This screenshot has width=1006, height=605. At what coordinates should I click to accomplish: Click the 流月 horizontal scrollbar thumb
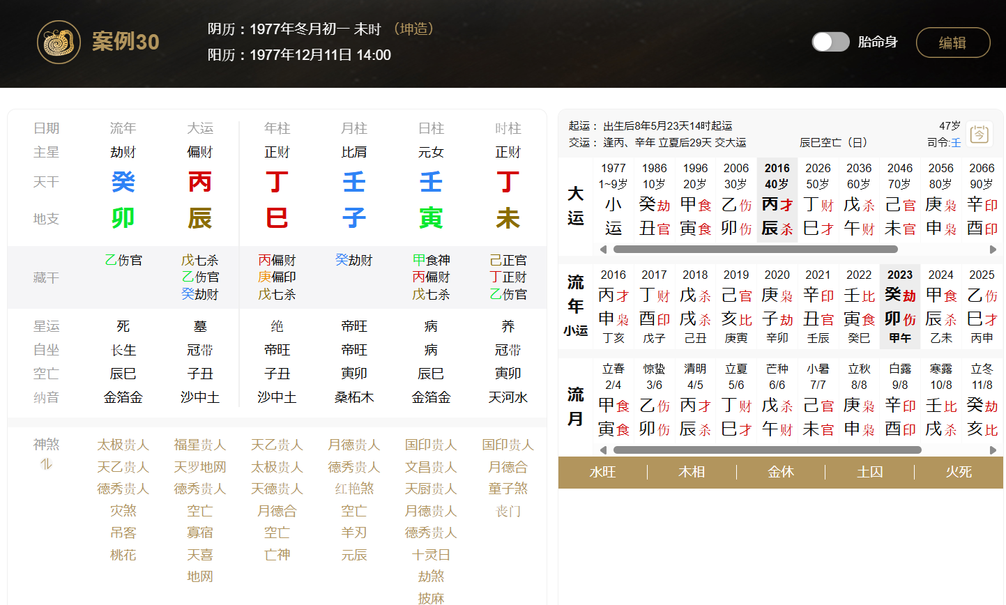pos(768,450)
